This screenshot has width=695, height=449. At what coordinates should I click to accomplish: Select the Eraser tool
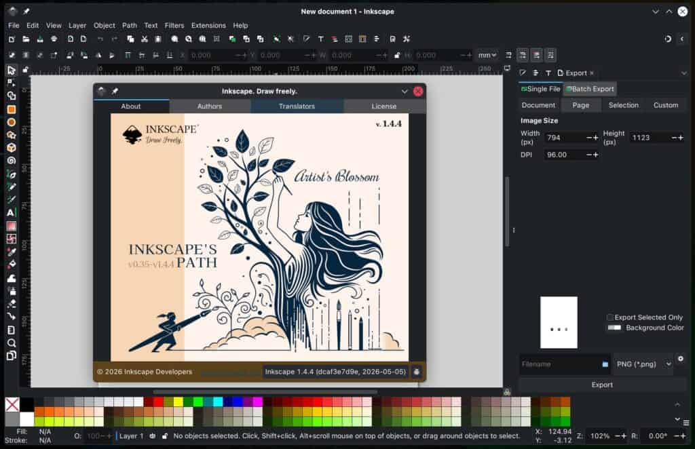[x=11, y=305]
